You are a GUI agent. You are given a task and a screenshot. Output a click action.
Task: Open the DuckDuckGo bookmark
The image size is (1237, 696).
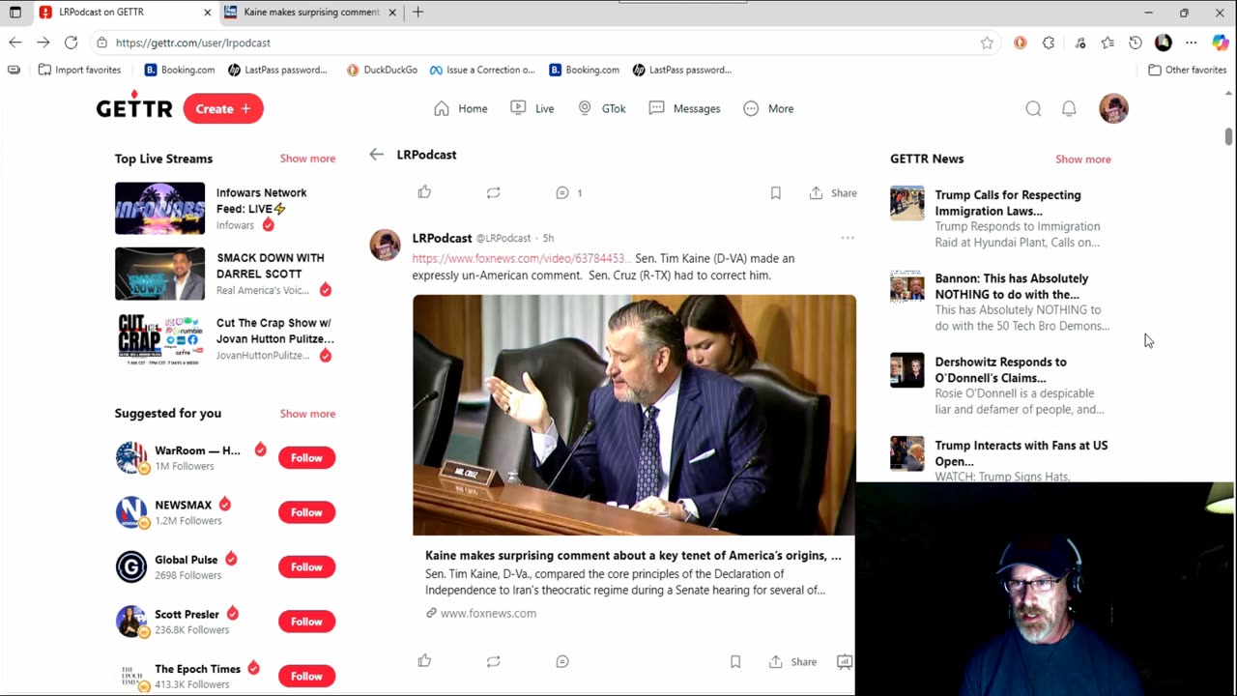(382, 70)
